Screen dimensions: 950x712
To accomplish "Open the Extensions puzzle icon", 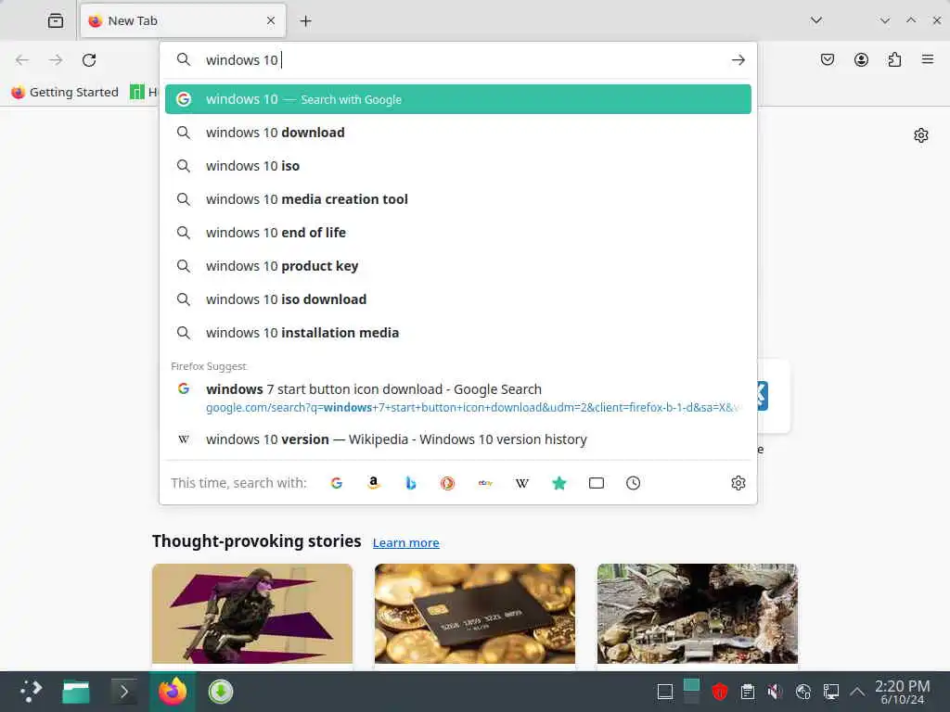I will point(894,59).
